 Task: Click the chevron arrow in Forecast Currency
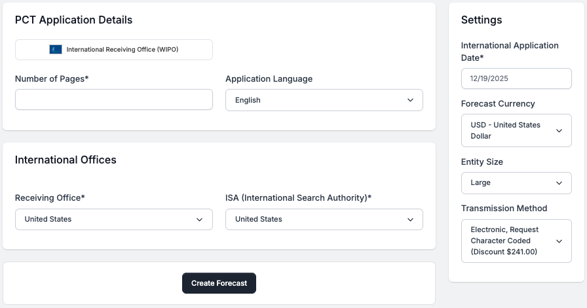559,131
